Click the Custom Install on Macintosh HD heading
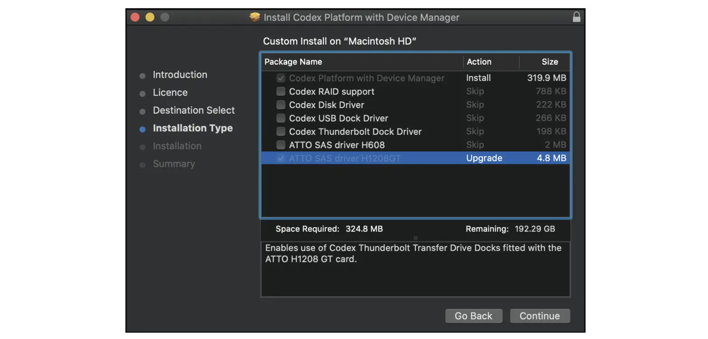 click(x=340, y=41)
